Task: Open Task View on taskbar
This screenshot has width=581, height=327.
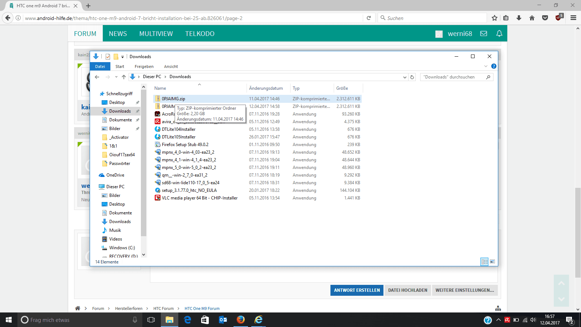Action: [x=151, y=320]
